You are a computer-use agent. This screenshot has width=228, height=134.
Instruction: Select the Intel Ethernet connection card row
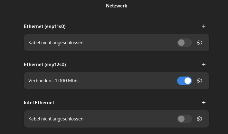117,119
